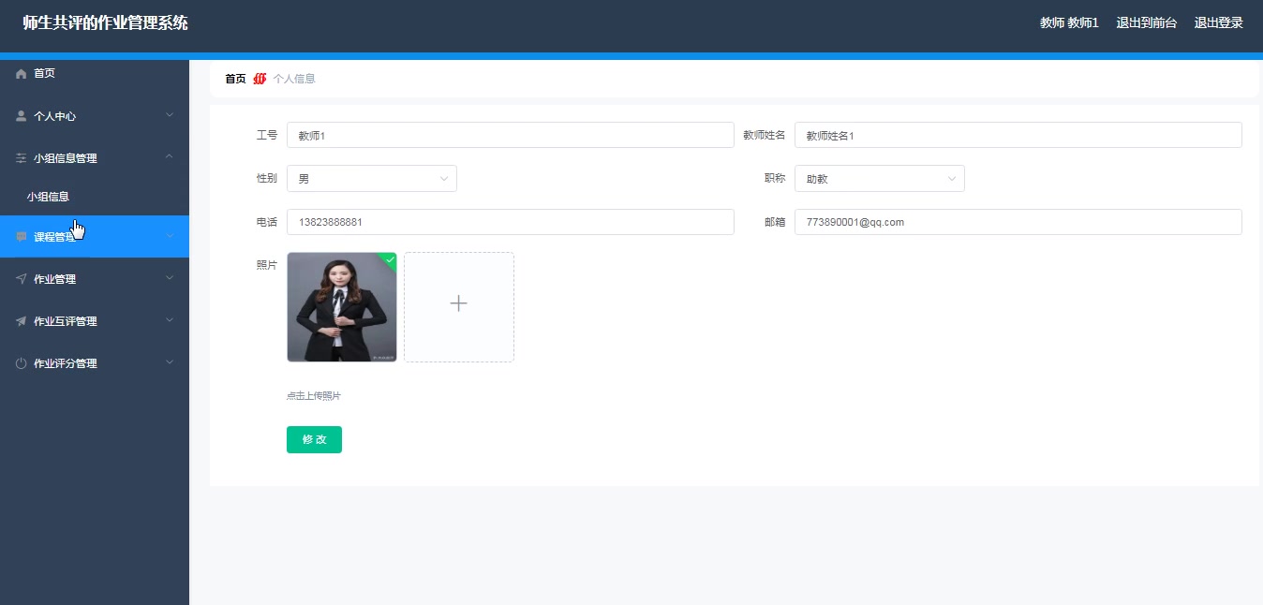The height and width of the screenshot is (605, 1263).
Task: Click the home icon beside 首页
Action: 21,73
